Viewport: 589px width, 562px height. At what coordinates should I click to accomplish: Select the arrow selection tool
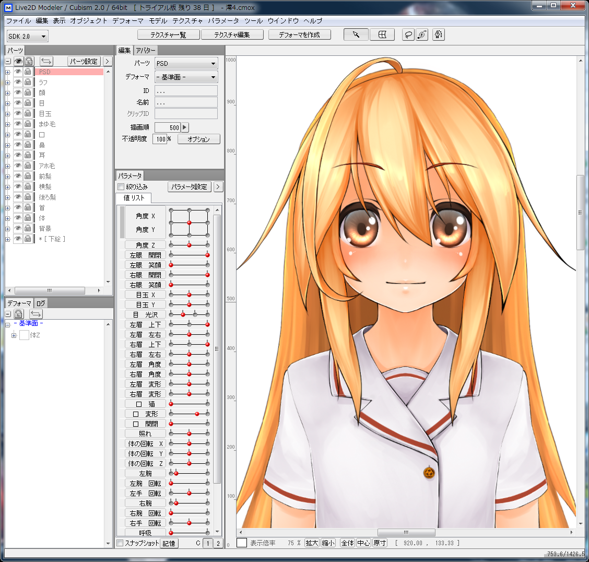click(356, 34)
